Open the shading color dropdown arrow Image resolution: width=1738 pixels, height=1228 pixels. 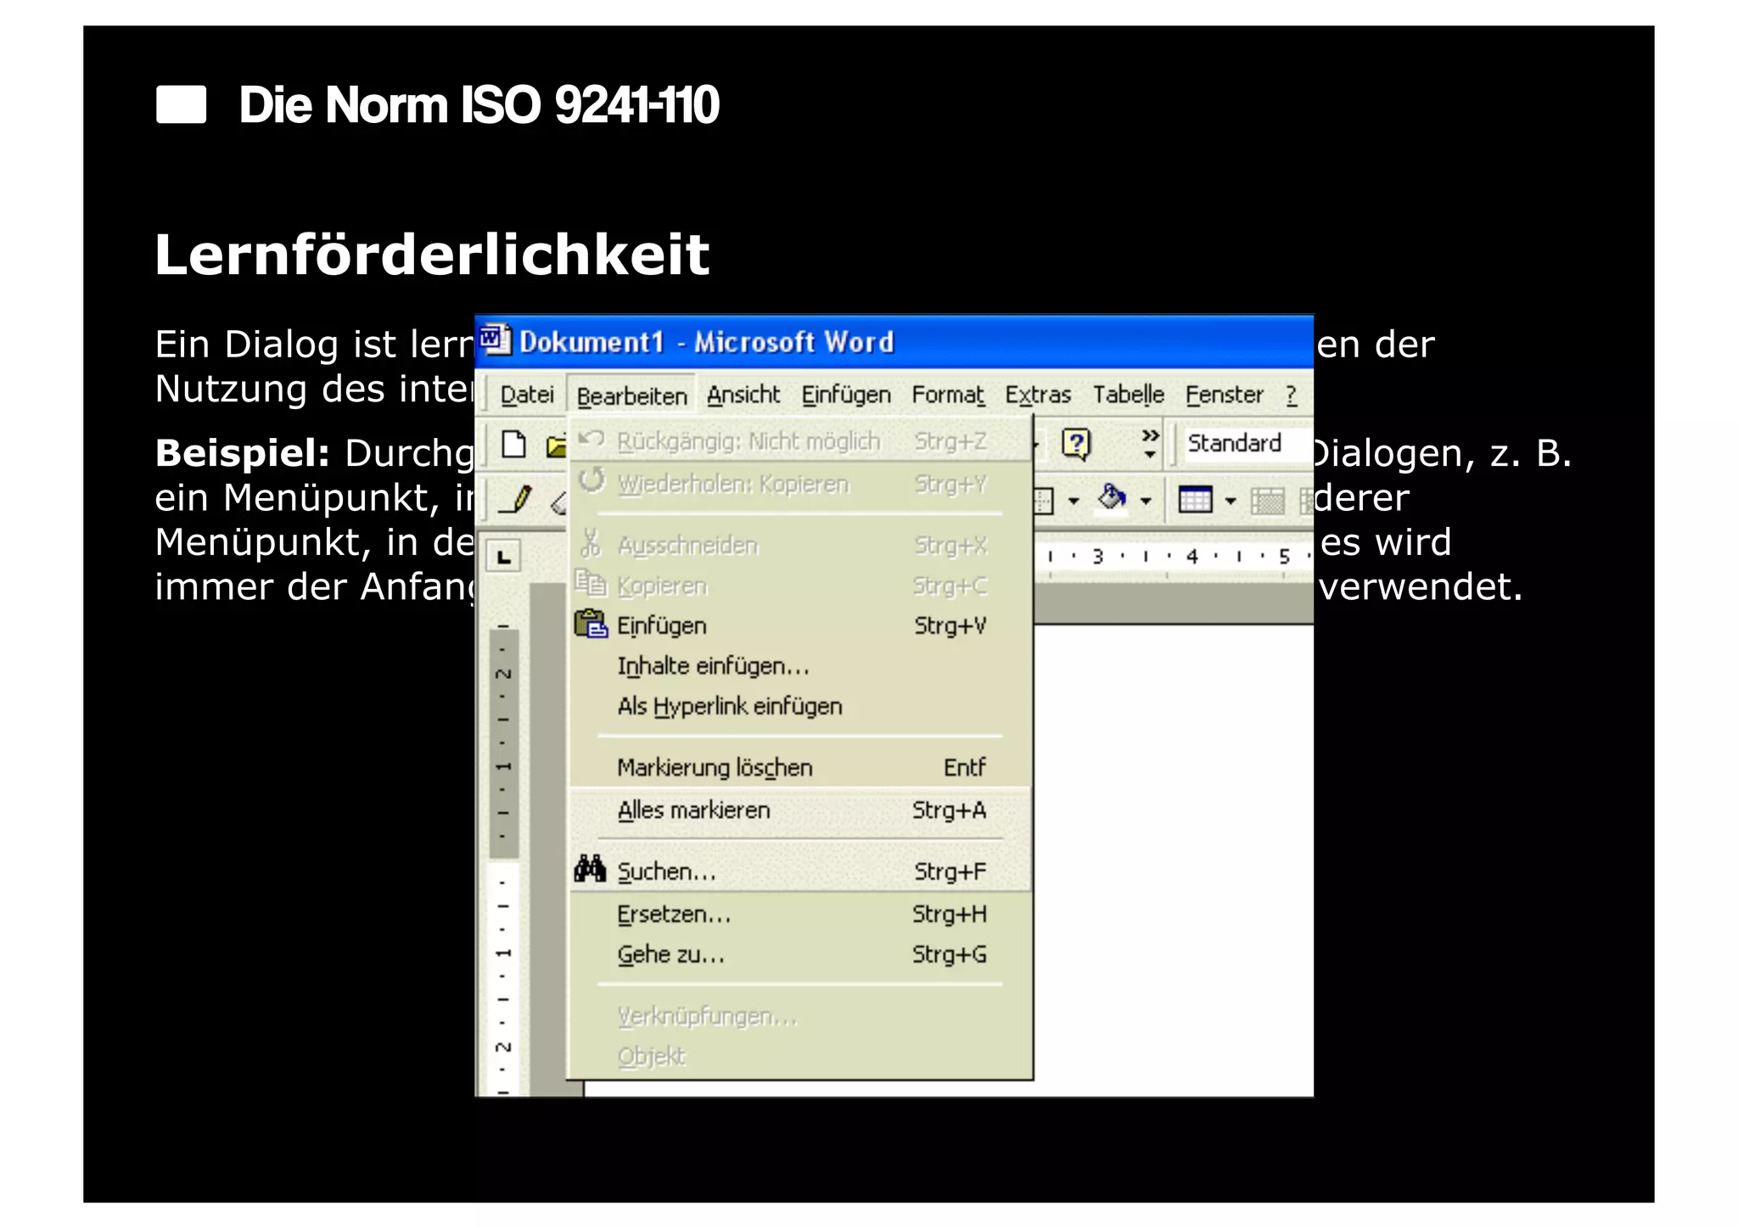point(1146,501)
